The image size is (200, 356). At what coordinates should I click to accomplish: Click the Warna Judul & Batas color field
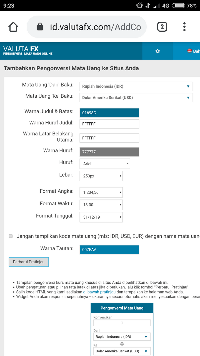click(x=109, y=113)
